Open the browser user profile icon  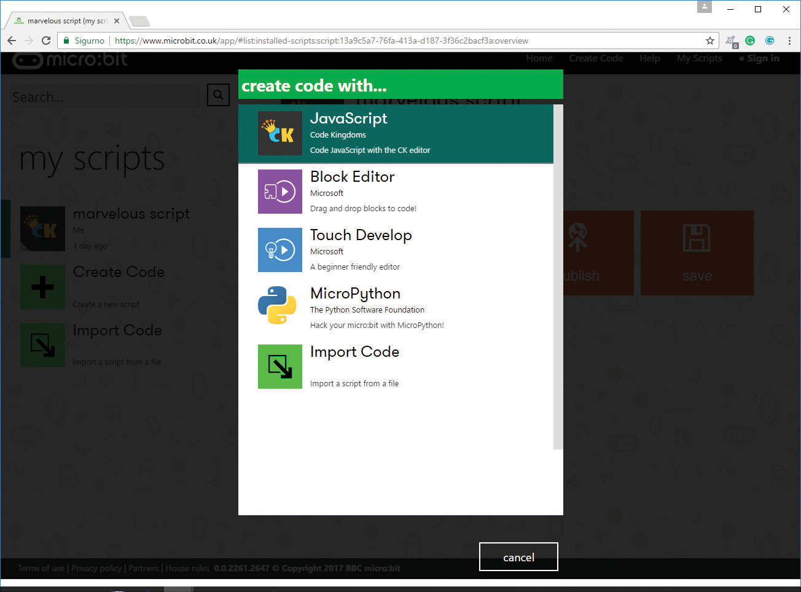pyautogui.click(x=705, y=7)
